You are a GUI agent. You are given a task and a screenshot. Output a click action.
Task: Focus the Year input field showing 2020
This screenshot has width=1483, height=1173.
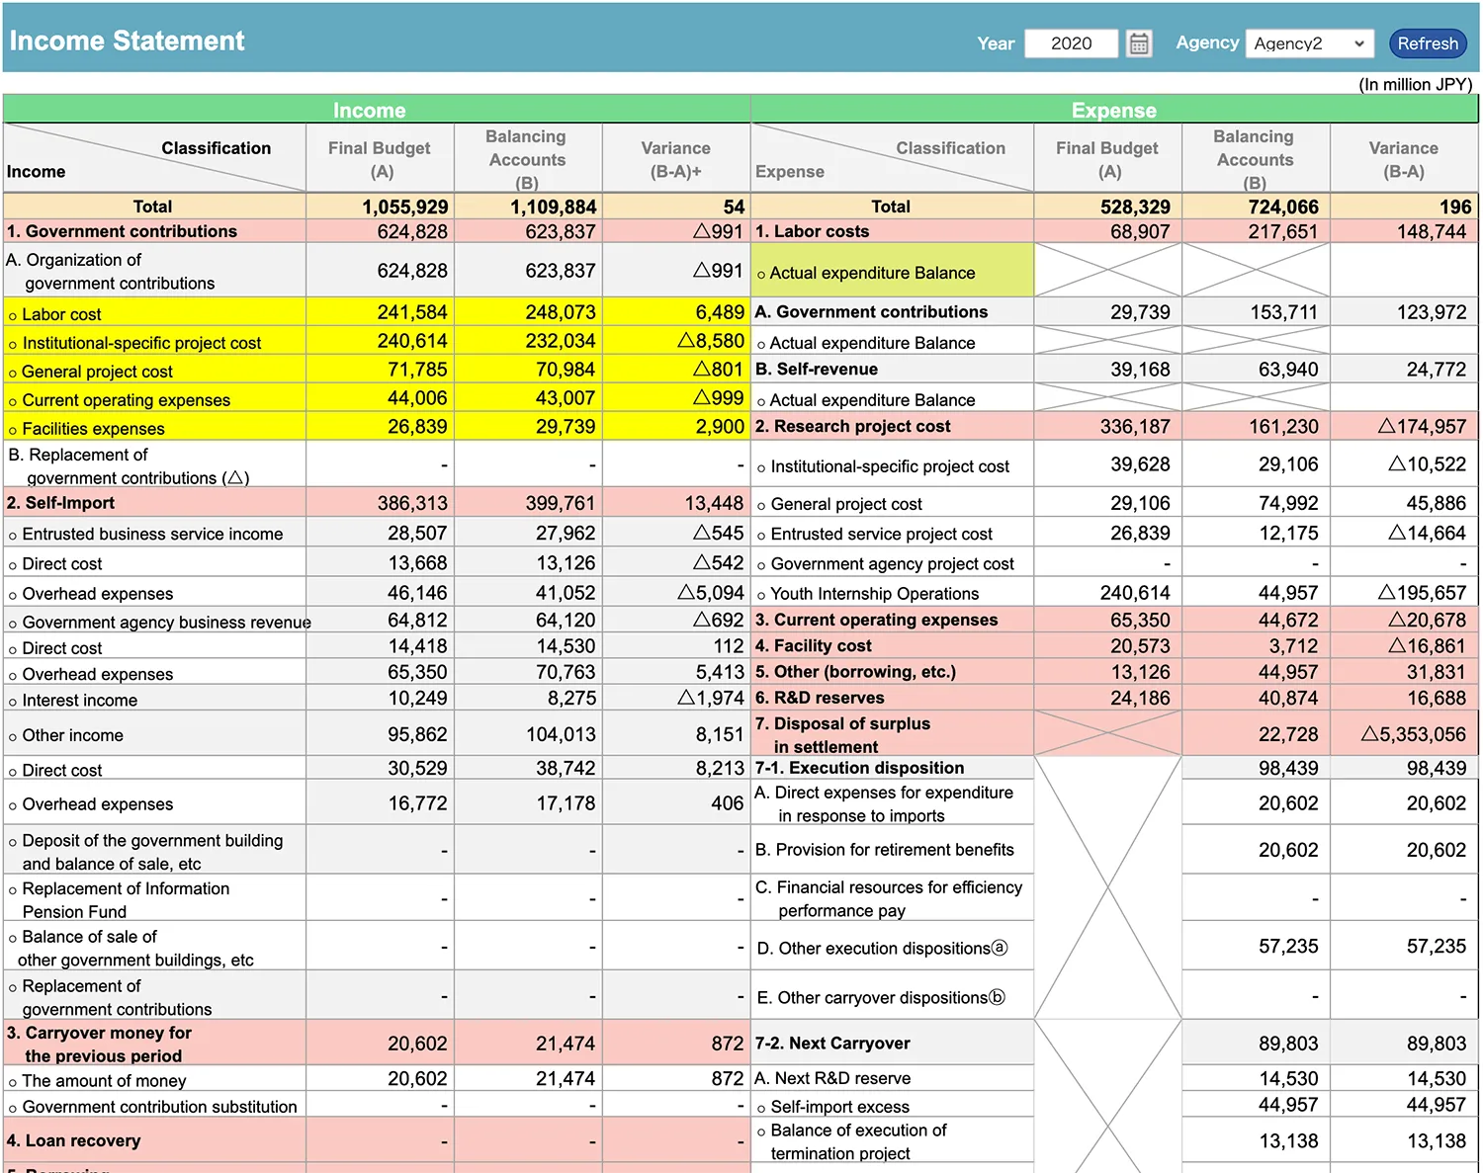point(1071,43)
